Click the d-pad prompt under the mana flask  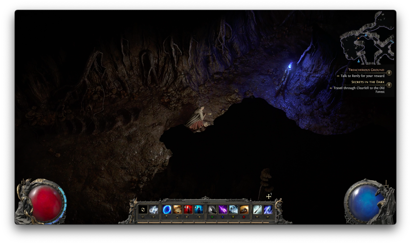(x=199, y=217)
